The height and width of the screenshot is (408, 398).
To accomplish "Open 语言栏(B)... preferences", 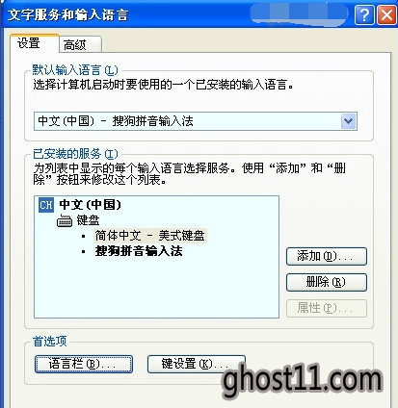I will click(x=84, y=364).
